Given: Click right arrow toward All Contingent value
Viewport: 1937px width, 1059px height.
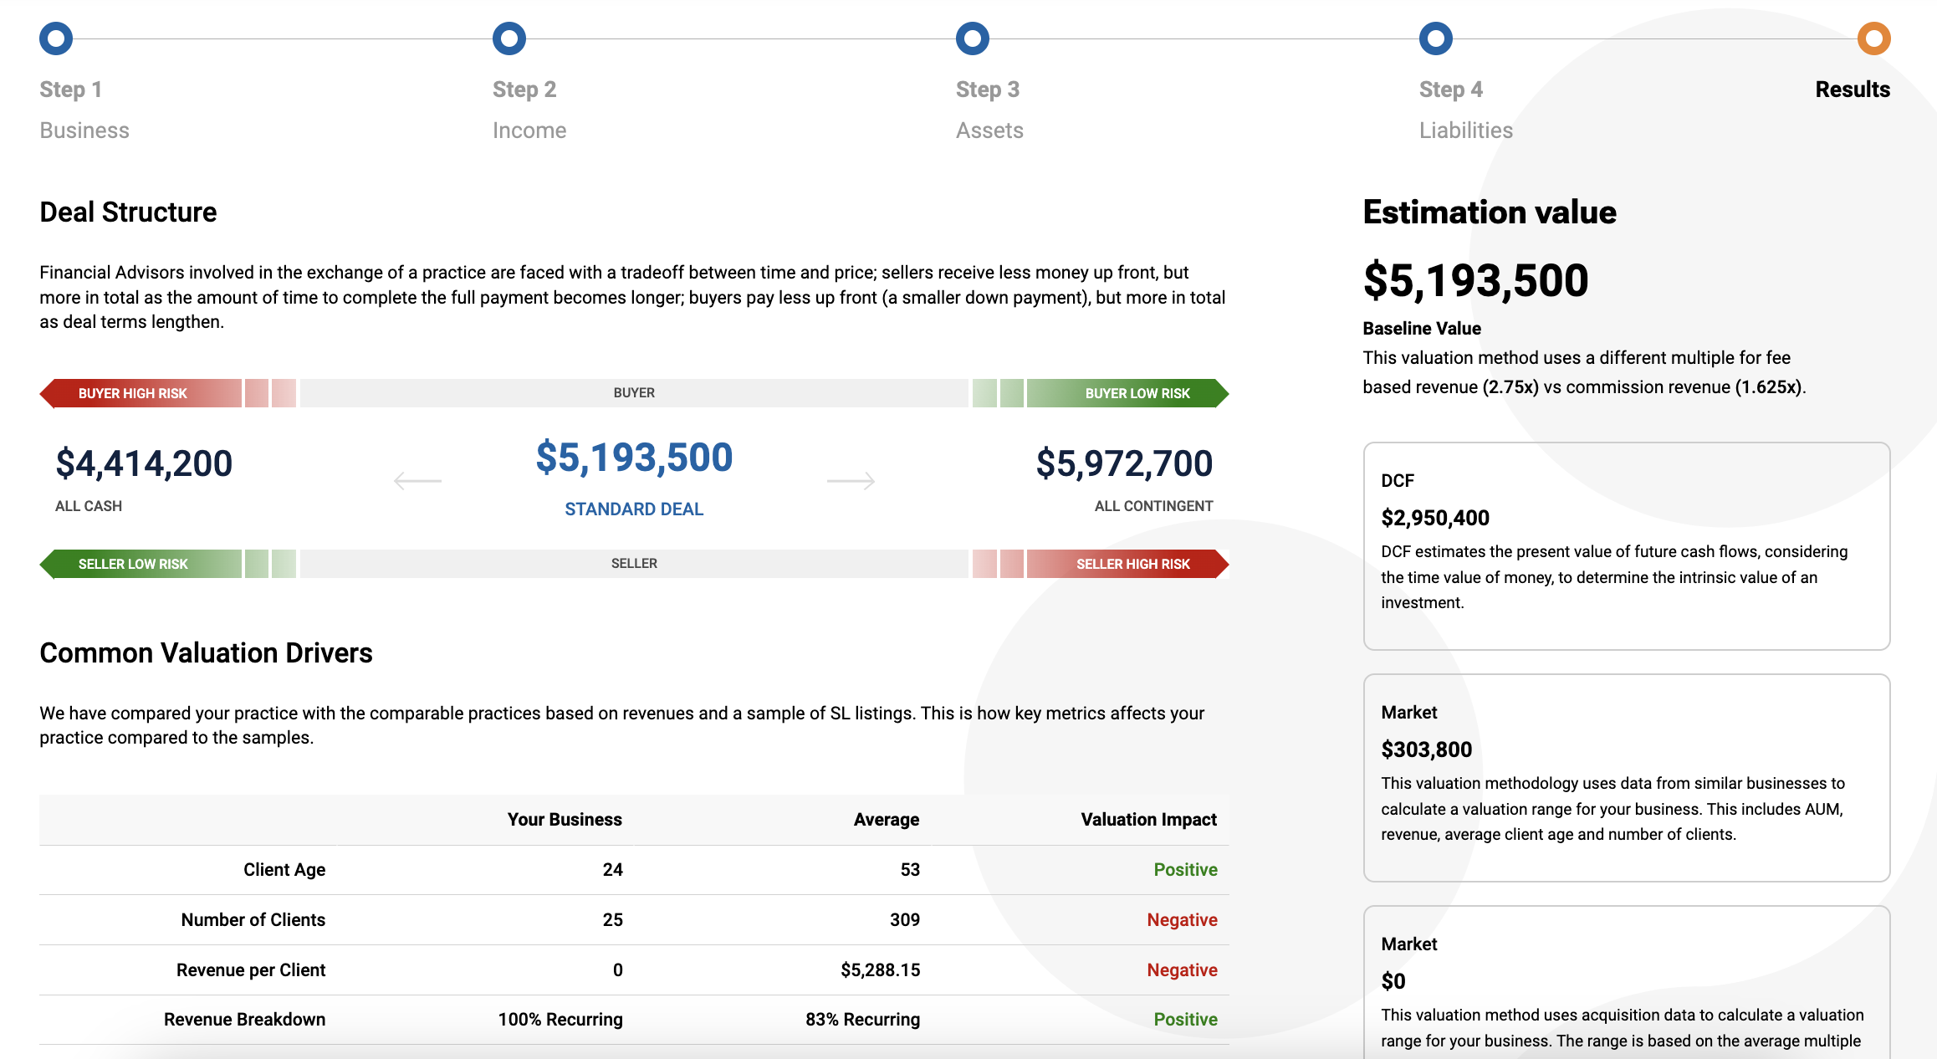Looking at the screenshot, I should click(851, 481).
